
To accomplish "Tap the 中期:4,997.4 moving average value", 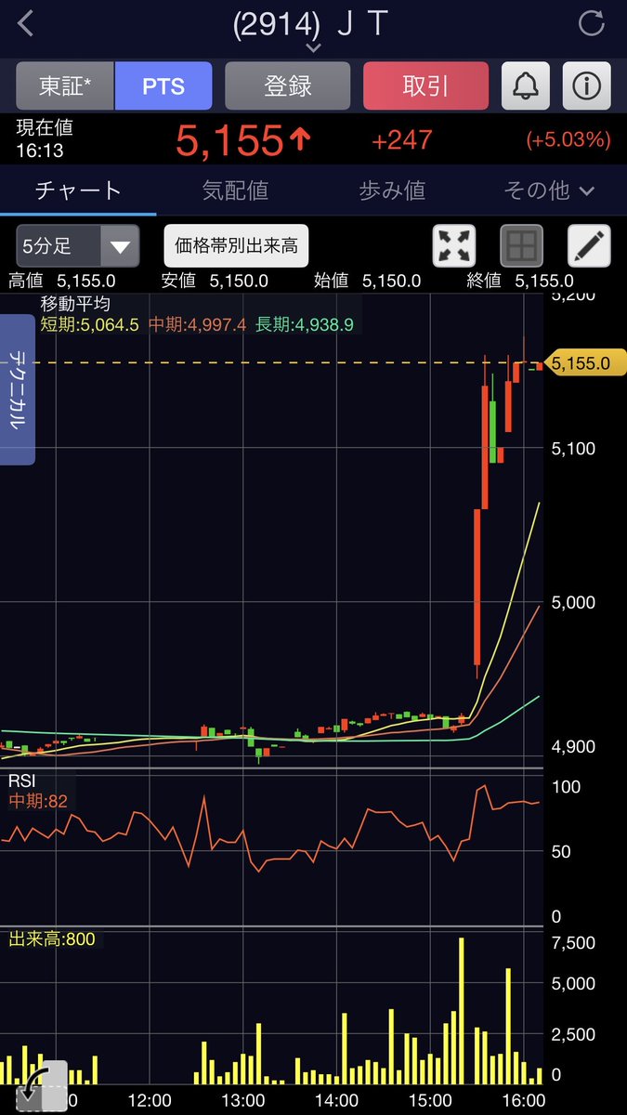I will click(197, 324).
